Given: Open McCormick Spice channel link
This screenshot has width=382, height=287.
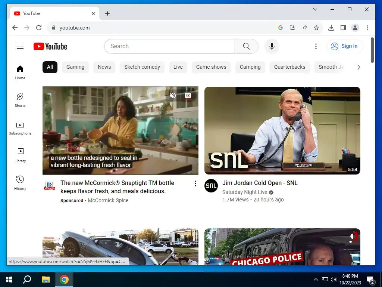Looking at the screenshot, I should click(x=108, y=200).
